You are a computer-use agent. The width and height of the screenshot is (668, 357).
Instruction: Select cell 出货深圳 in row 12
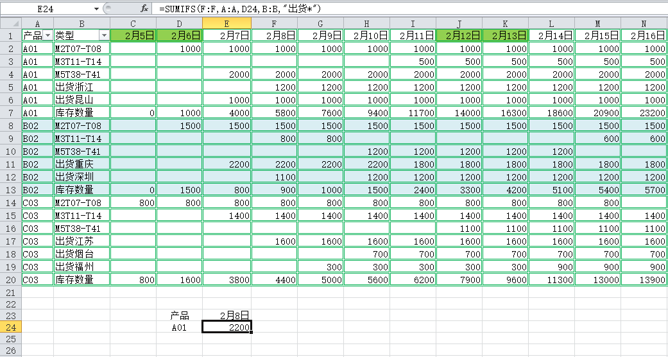(x=81, y=177)
